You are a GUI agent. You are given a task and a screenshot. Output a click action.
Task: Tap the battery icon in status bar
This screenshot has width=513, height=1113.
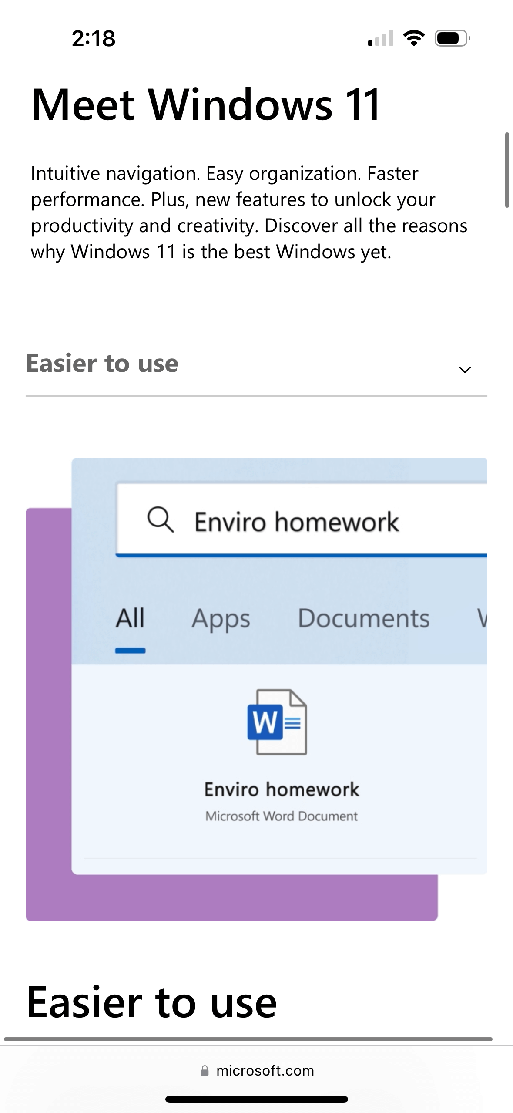452,38
